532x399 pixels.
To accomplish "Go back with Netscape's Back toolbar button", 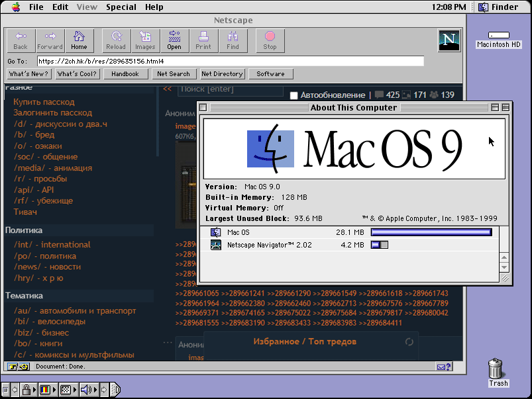I will 21,40.
